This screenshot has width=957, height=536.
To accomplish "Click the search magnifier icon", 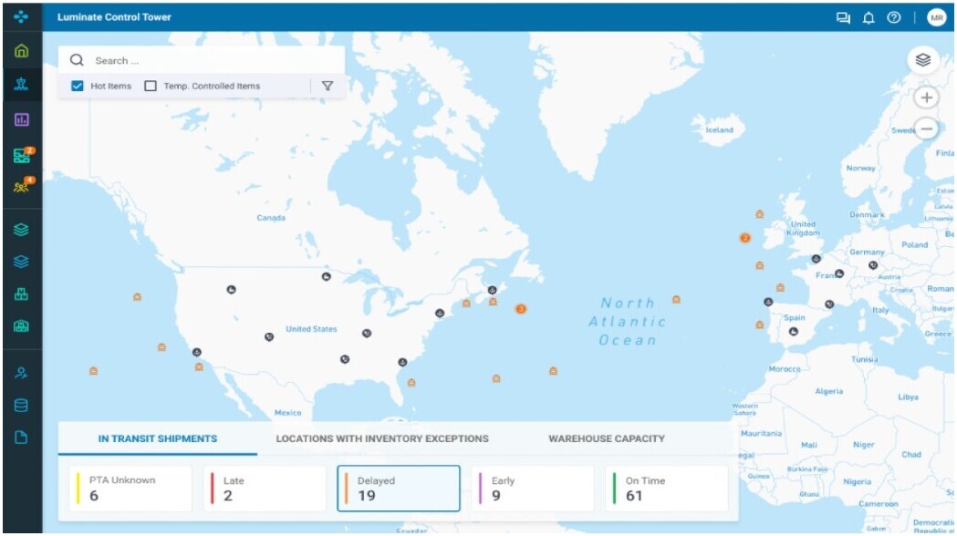I will pos(77,60).
